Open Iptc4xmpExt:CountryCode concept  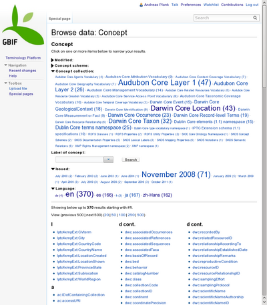79,244
